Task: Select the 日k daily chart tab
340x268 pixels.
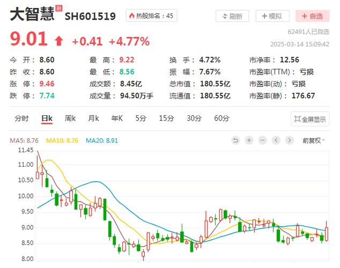Action: tap(47, 118)
